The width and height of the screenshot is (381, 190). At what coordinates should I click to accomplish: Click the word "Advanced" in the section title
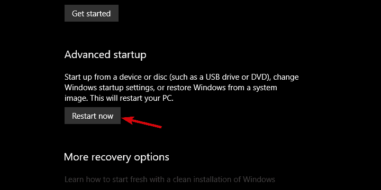tap(88, 55)
